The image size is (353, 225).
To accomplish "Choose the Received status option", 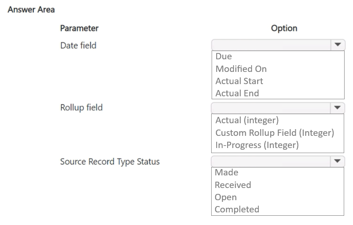I will [x=233, y=185].
